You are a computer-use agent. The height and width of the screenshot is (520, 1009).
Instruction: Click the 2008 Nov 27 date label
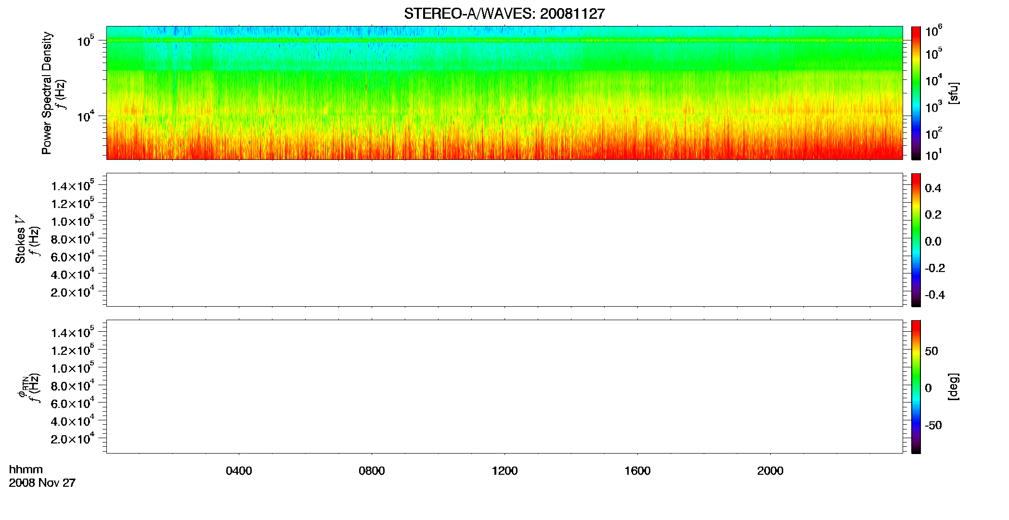coord(42,482)
